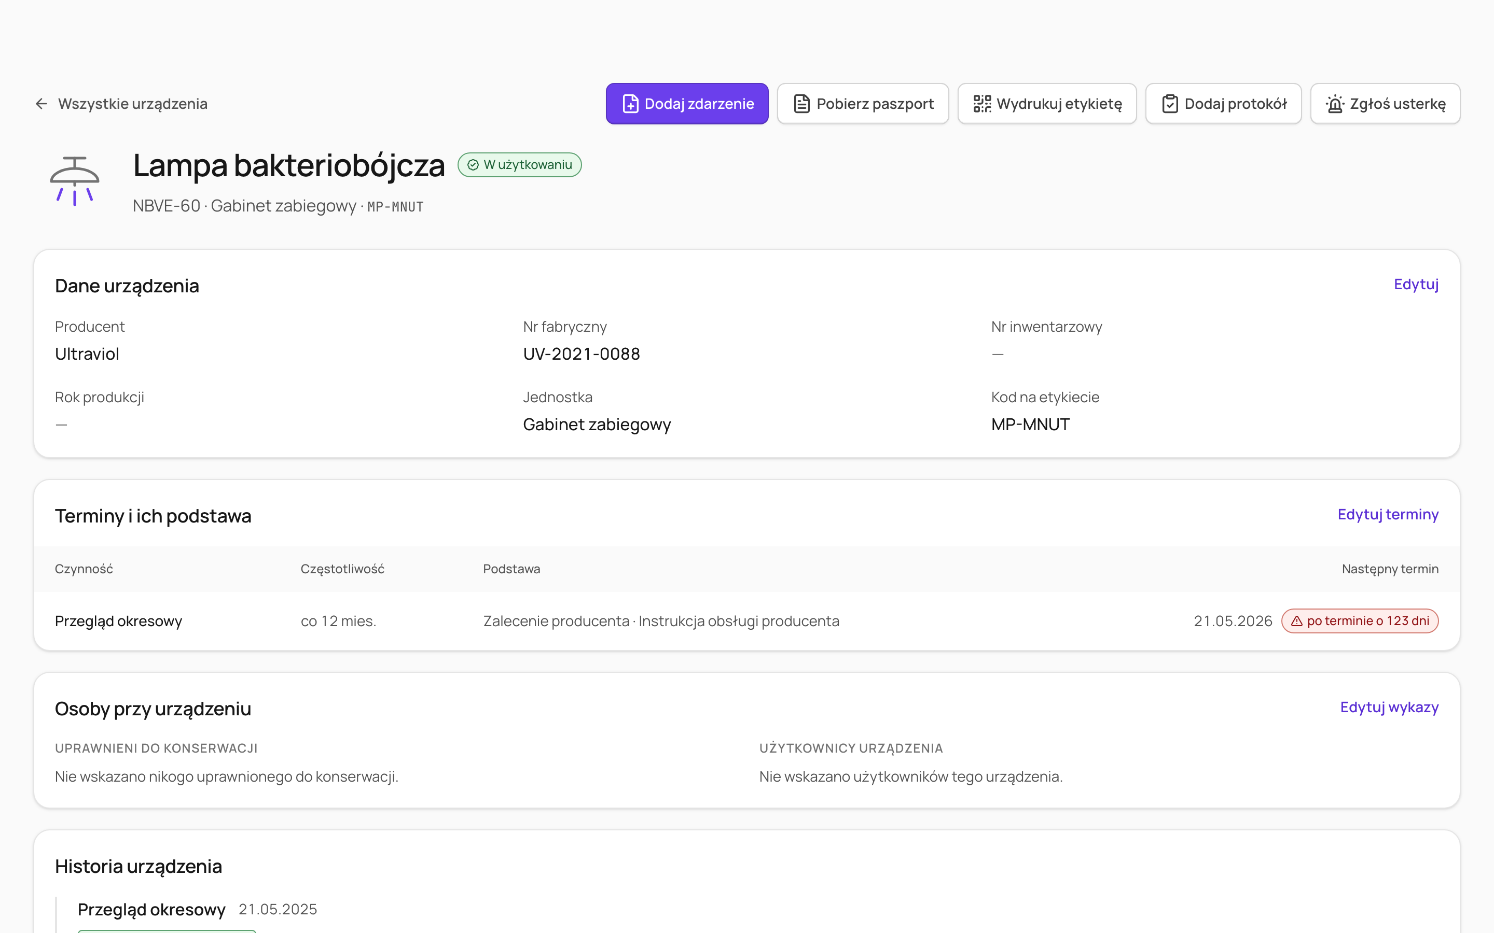Viewport: 1494px width, 933px height.
Task: Click the serial number UV-2021-0088
Action: point(582,354)
